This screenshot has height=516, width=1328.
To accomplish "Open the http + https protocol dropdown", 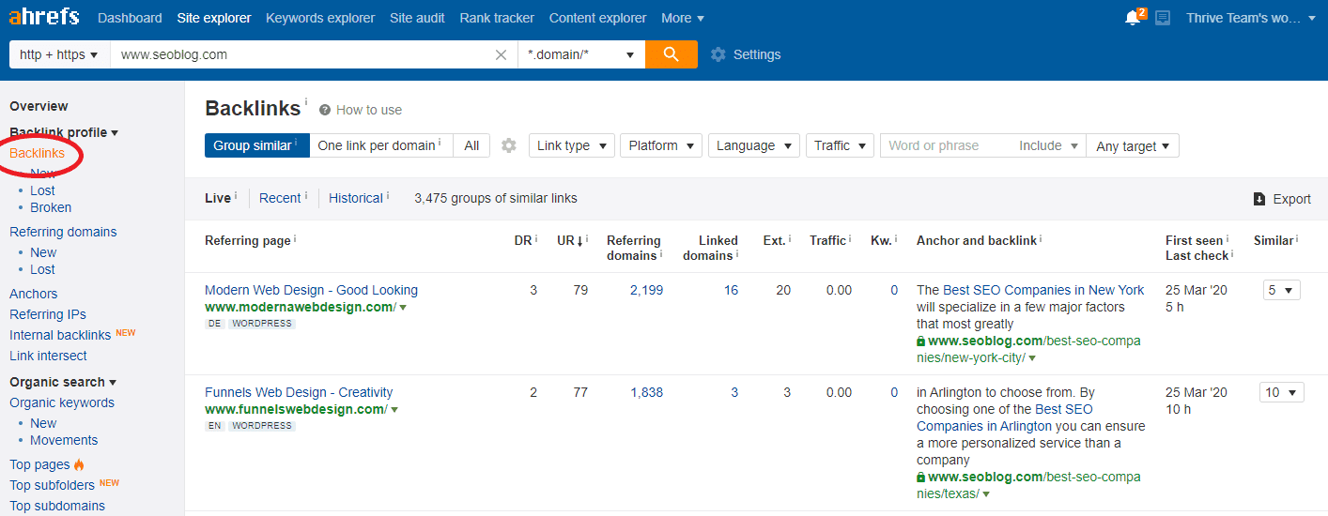I will tap(59, 54).
